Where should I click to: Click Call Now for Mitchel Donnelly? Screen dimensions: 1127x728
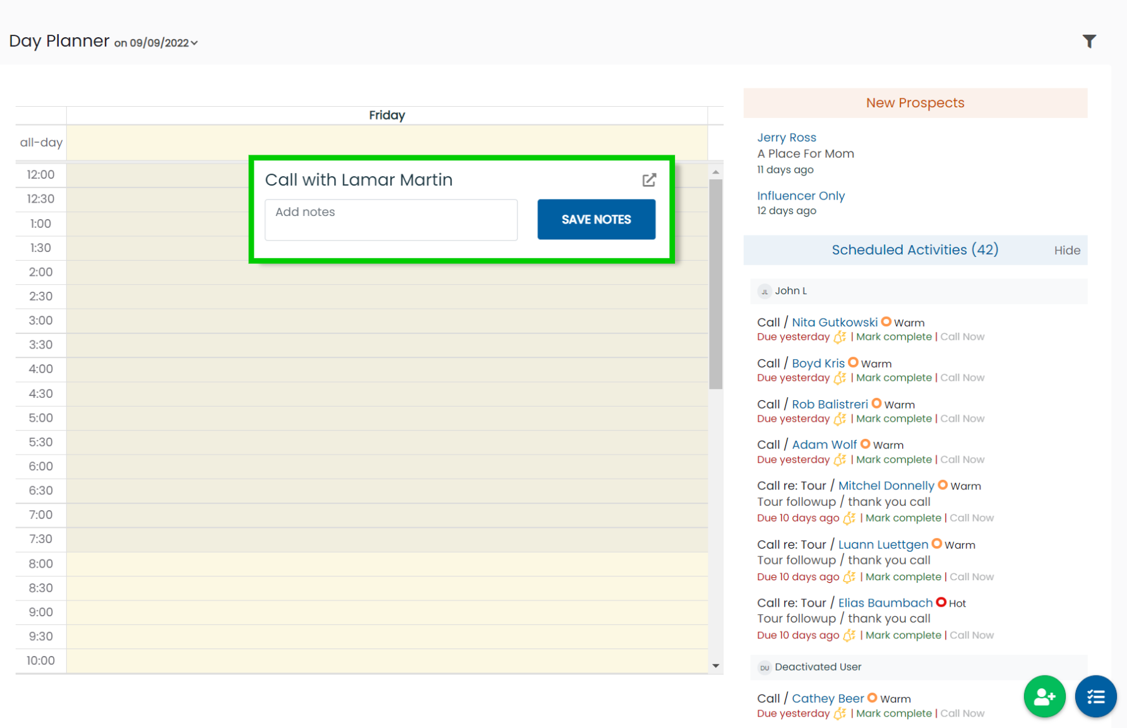pyautogui.click(x=972, y=518)
